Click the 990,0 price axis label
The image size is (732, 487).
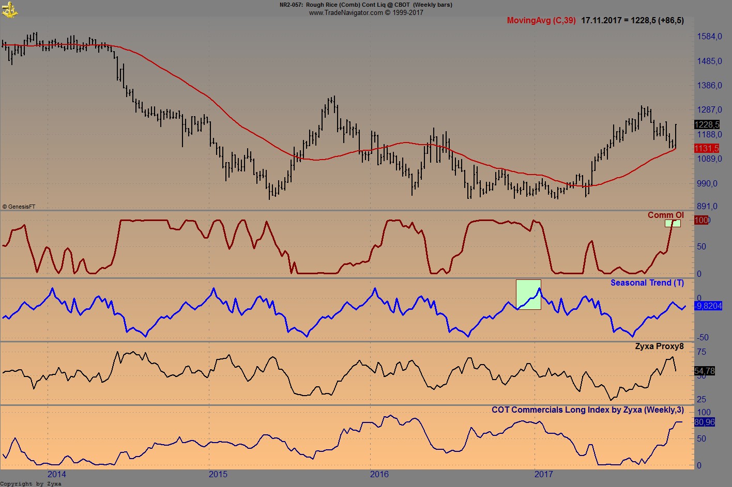click(707, 183)
